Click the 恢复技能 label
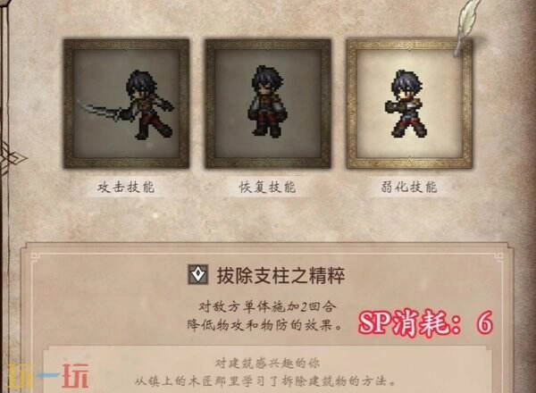The image size is (536, 393). [x=267, y=188]
